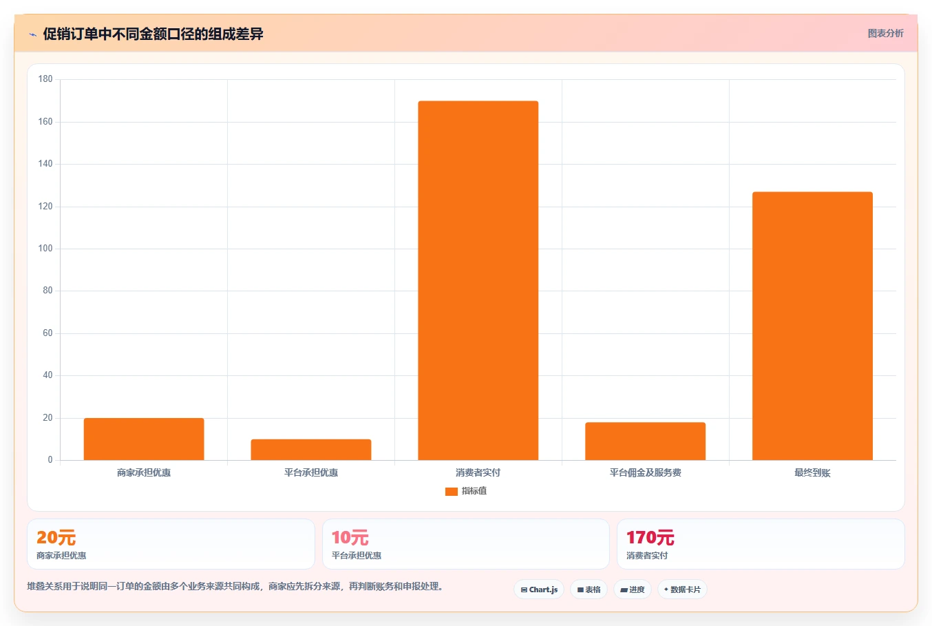Click the icon inside the 表格 chip
Image resolution: width=932 pixels, height=626 pixels.
coord(580,590)
